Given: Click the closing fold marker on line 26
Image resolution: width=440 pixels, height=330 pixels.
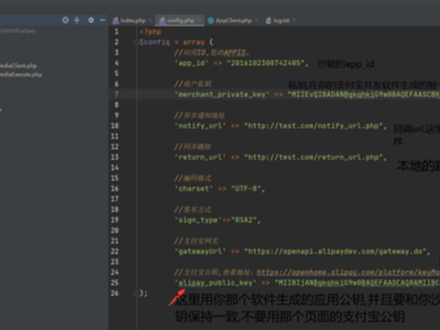Looking at the screenshot, I should coord(136,293).
